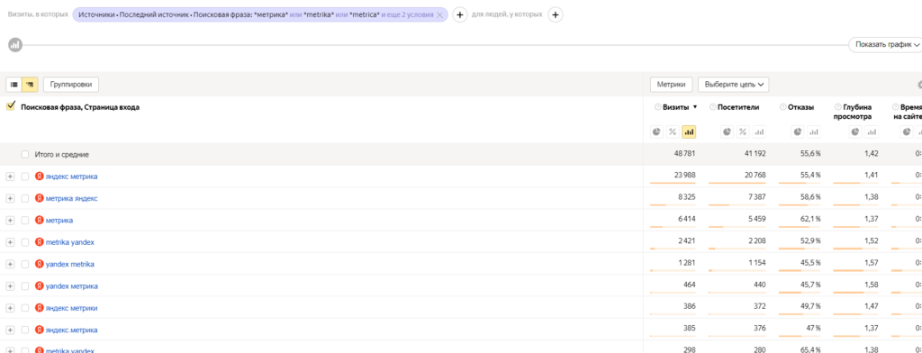The width and height of the screenshot is (922, 353).
Task: Click the round graph icon on the timeline
Action: coord(15,45)
